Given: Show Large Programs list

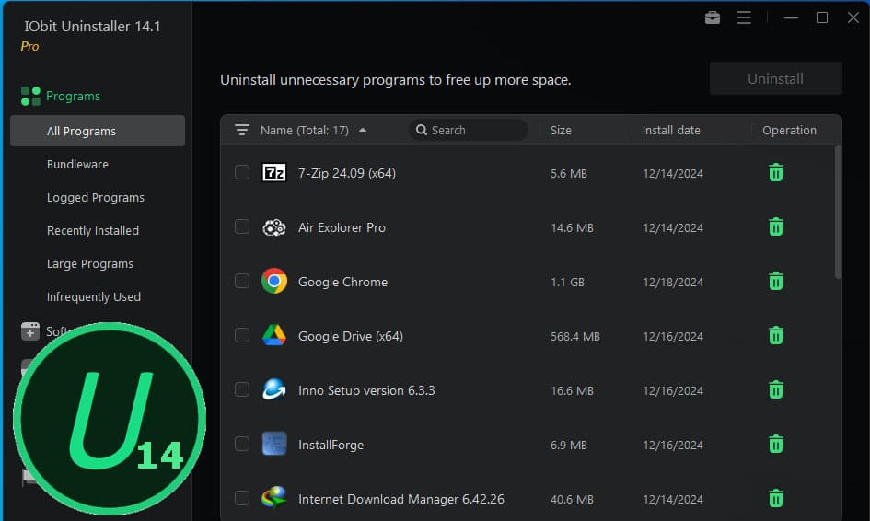Looking at the screenshot, I should (x=90, y=263).
